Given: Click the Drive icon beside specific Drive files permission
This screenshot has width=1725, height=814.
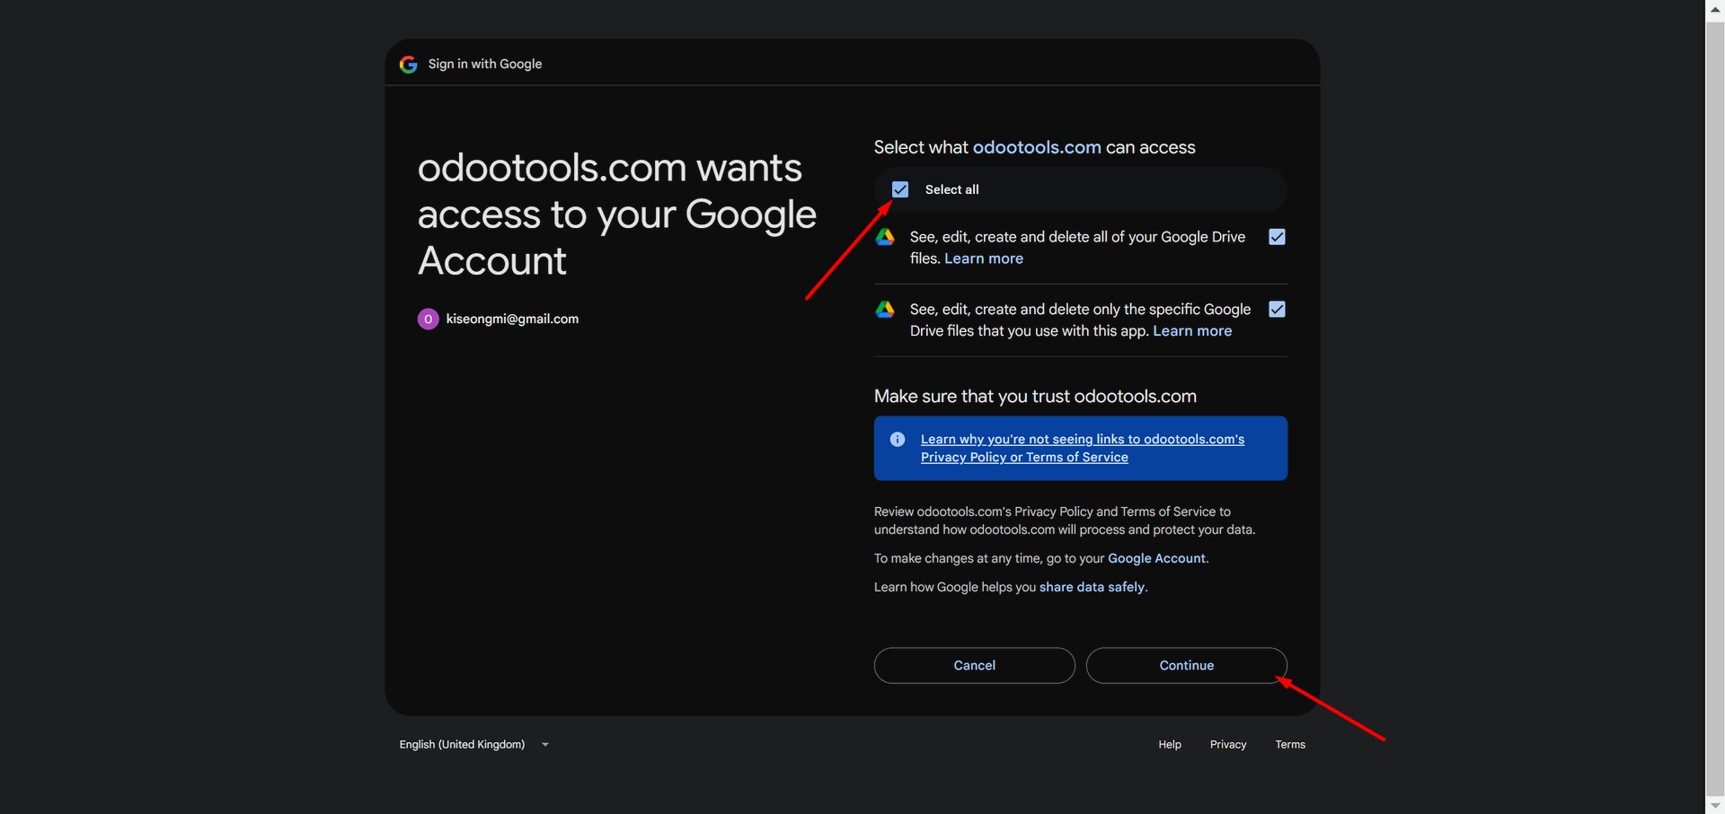Looking at the screenshot, I should coord(885,310).
